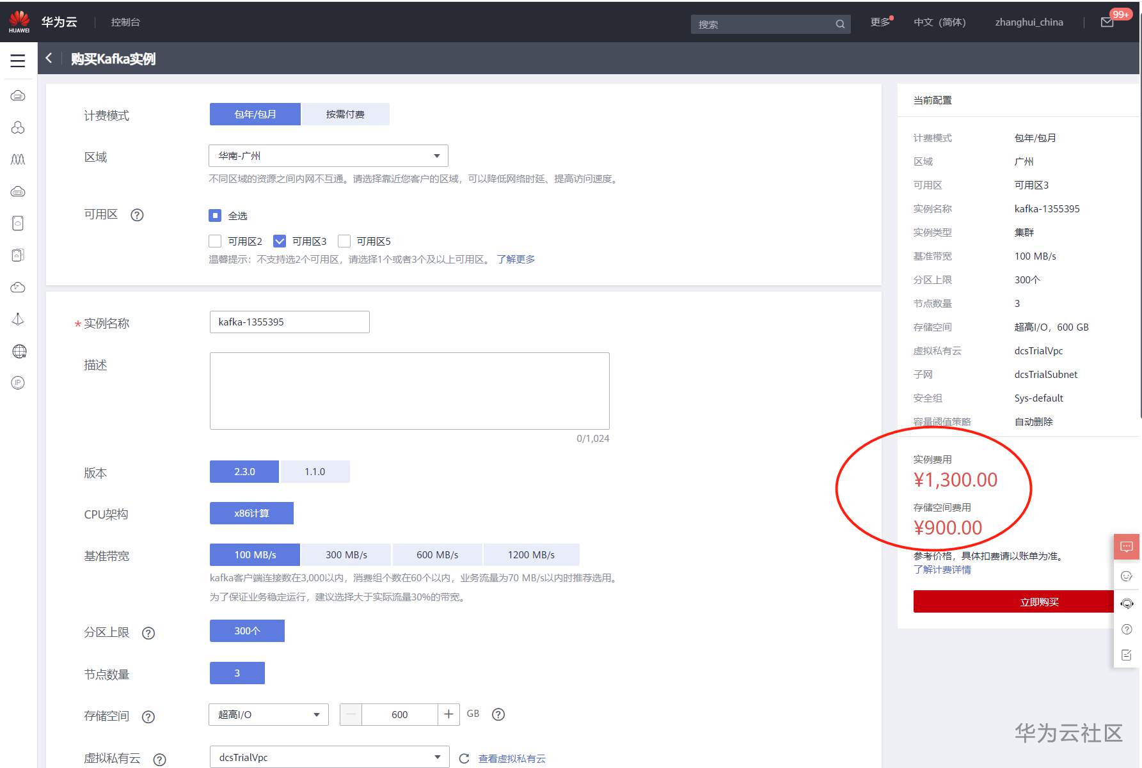
Task: Go back using the left chevron arrow
Action: coord(49,58)
